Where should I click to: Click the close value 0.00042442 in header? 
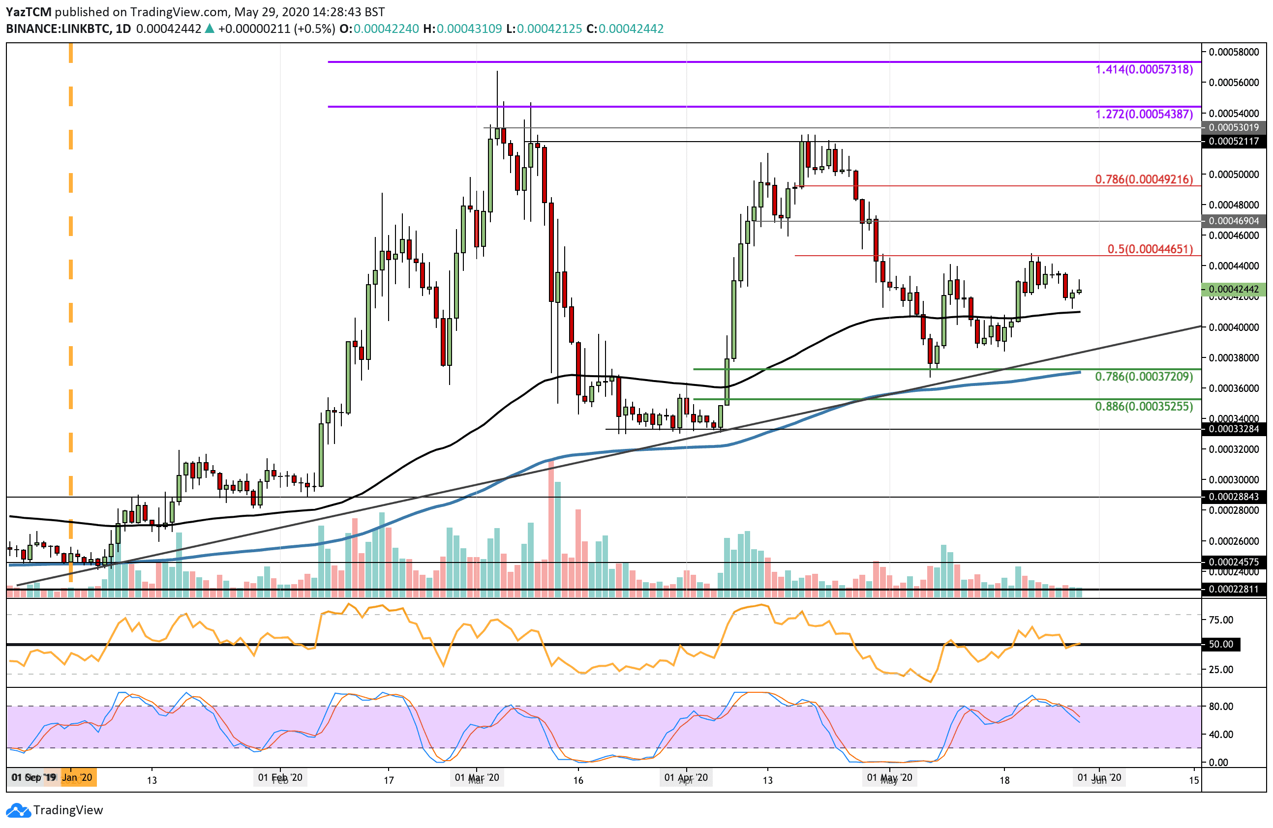pyautogui.click(x=631, y=29)
